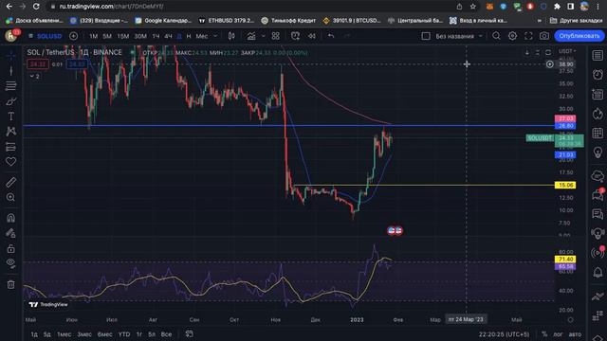
Task: Expand the timeframe dropdown arrow
Action: [x=215, y=36]
